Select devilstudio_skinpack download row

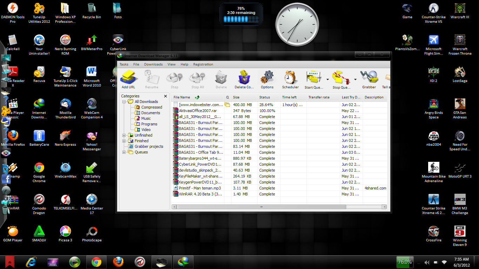tap(279, 170)
